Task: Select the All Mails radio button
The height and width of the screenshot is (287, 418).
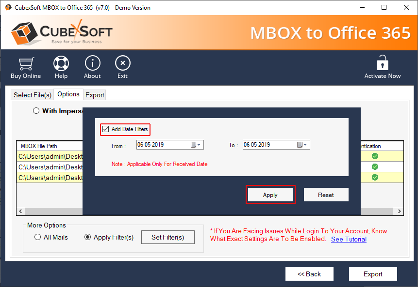Action: [x=38, y=237]
